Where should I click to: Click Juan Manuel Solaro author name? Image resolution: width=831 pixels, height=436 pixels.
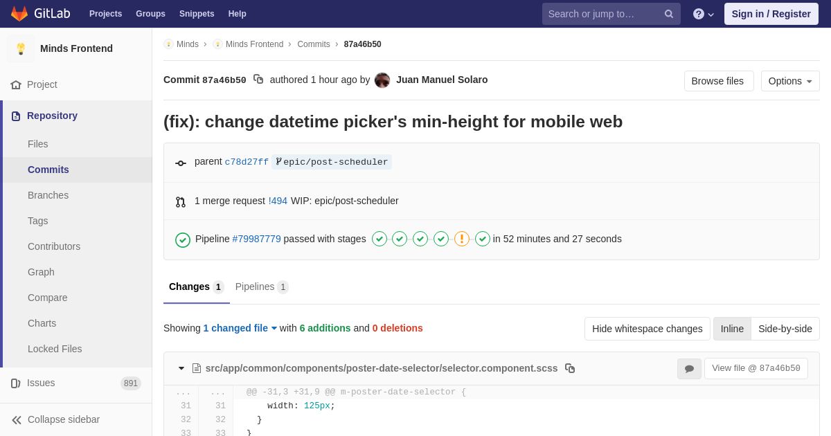tap(442, 80)
